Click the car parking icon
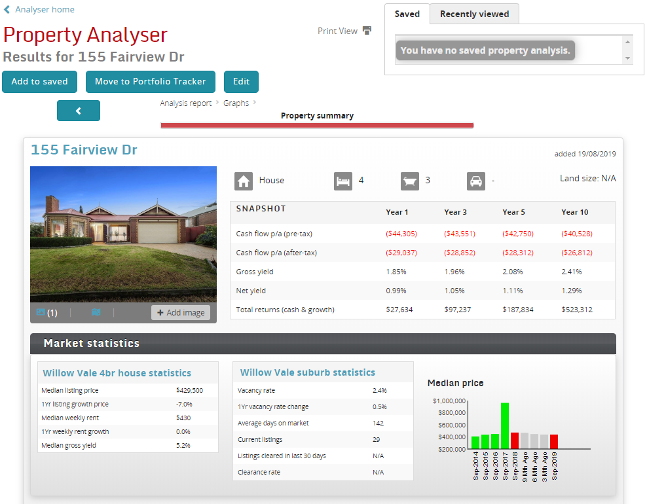This screenshot has height=504, width=647. tap(476, 181)
